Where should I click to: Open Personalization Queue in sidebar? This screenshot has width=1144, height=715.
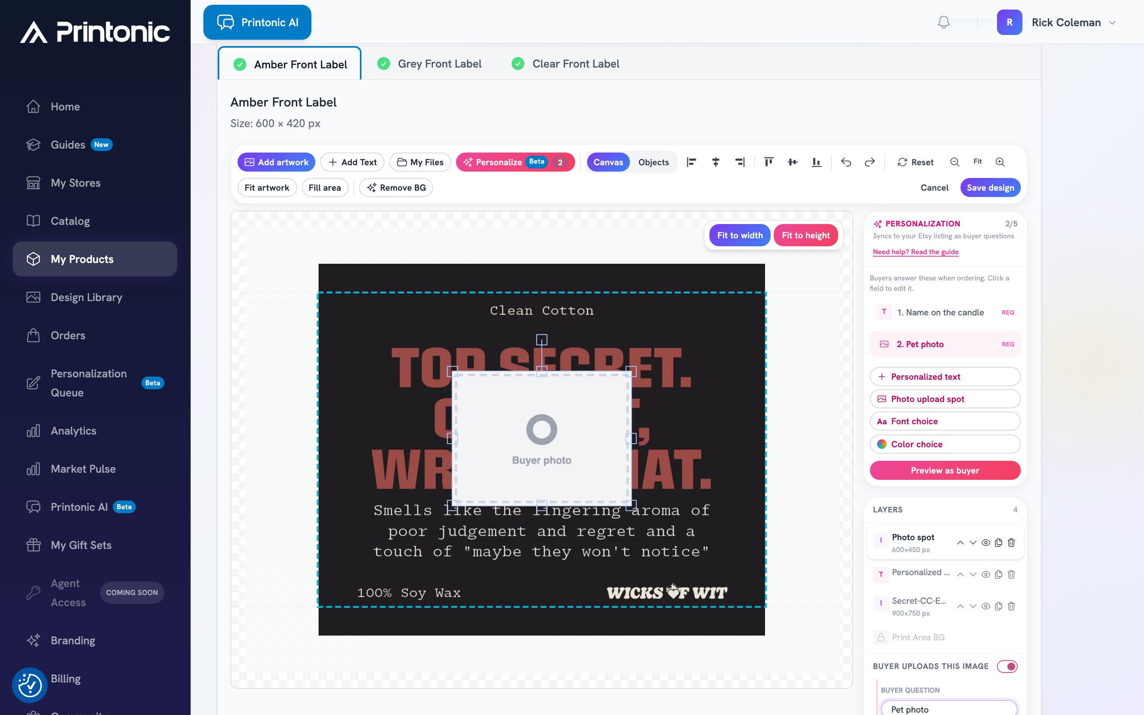click(x=95, y=383)
